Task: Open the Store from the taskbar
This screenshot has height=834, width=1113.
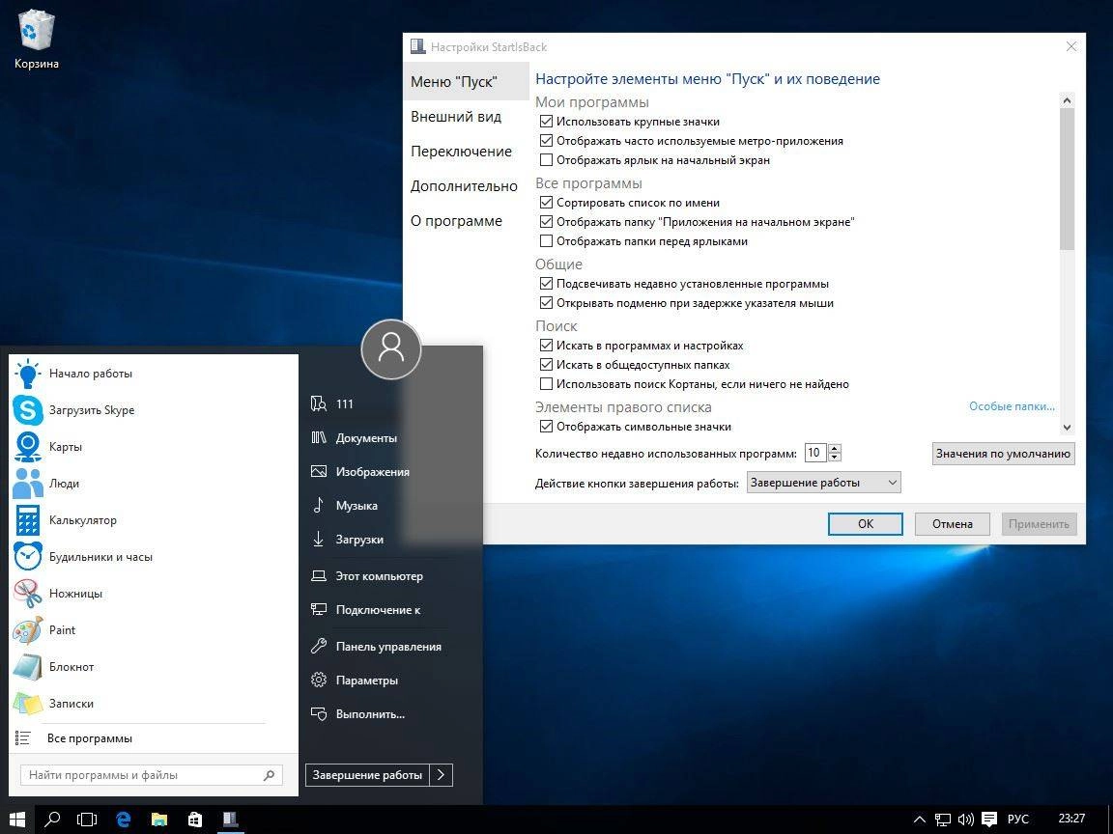Action: [x=194, y=820]
